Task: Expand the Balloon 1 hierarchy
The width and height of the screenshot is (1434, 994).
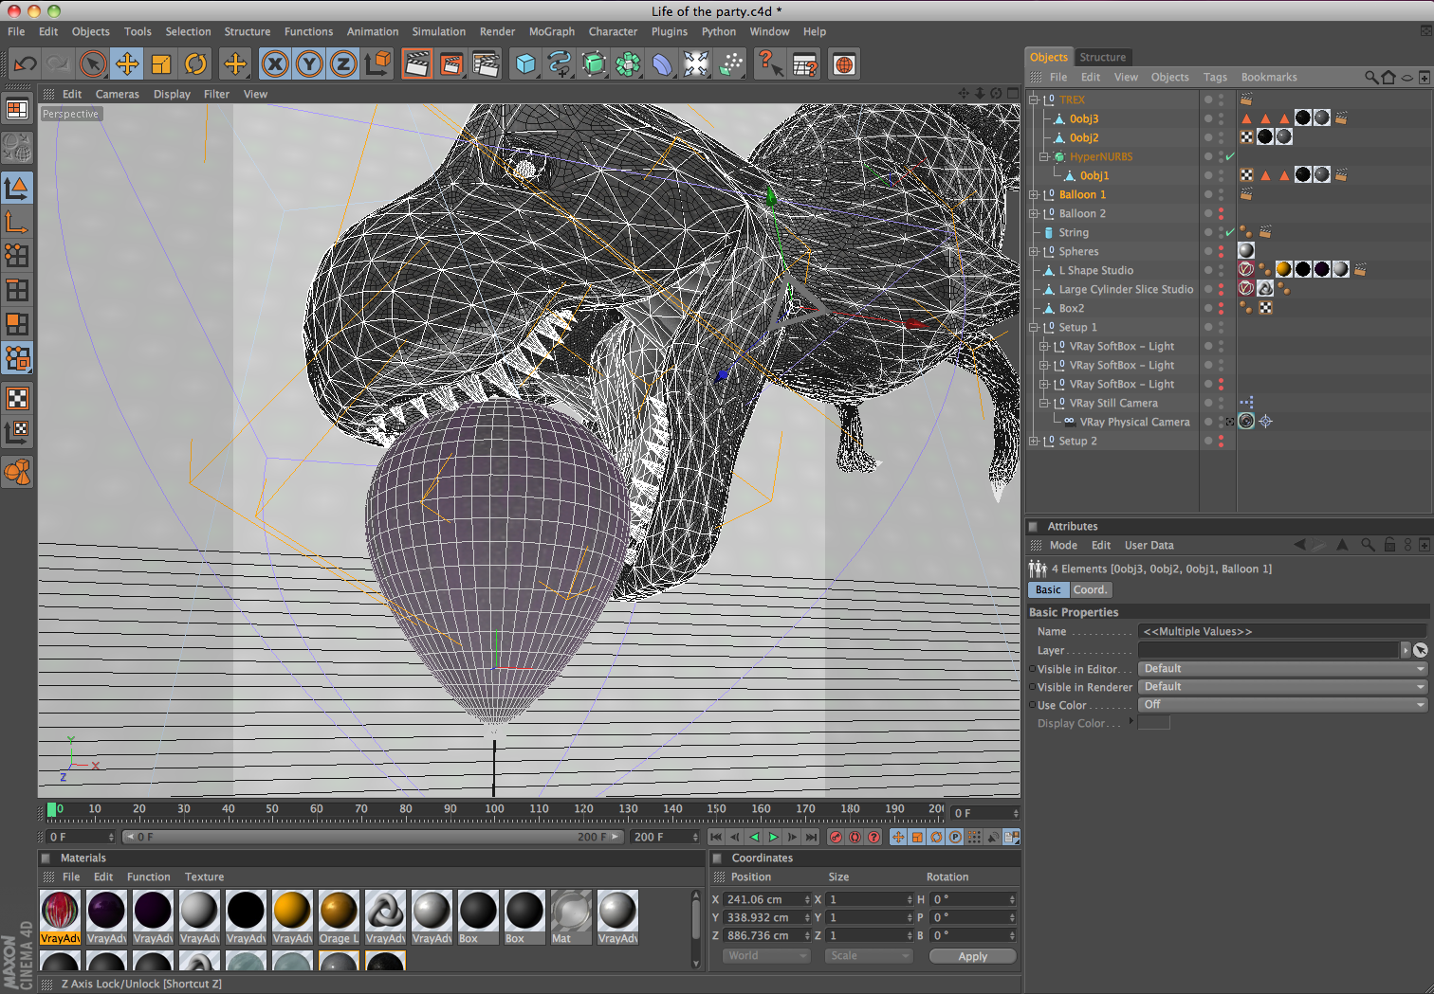Action: click(1034, 194)
